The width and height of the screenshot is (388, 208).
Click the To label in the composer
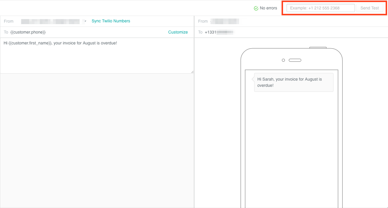[6, 32]
